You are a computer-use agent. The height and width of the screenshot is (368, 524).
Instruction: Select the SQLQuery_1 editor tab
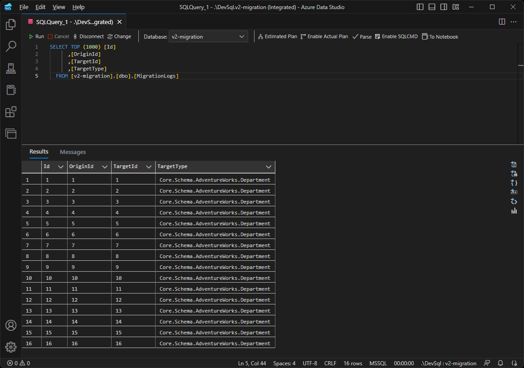click(x=74, y=22)
